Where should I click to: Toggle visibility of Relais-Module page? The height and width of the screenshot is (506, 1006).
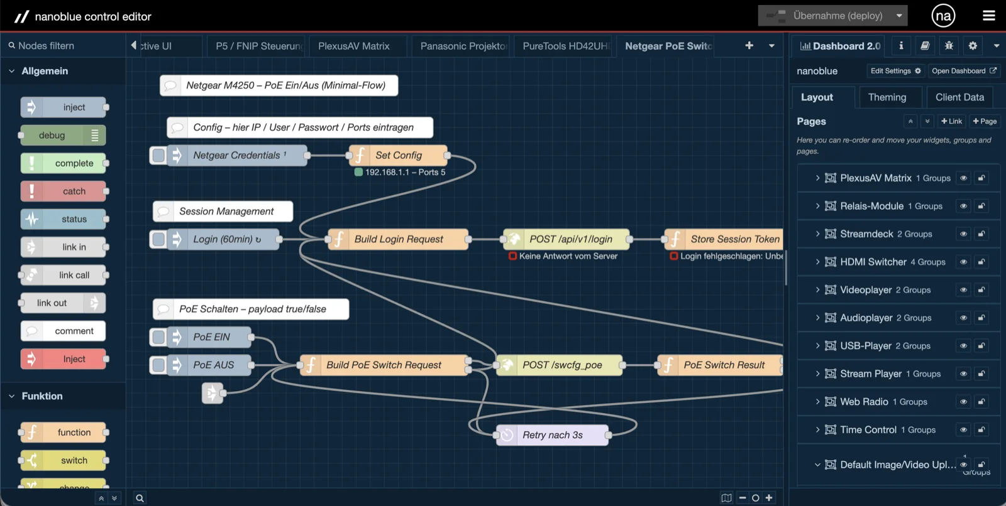click(x=963, y=206)
